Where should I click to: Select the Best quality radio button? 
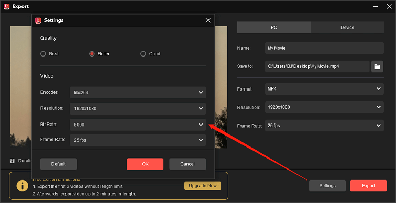tap(43, 54)
